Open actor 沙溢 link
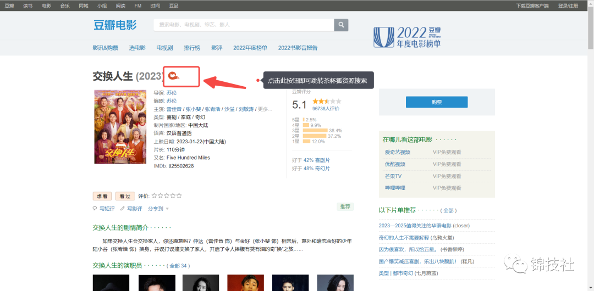This screenshot has height=291, width=594. tap(229, 109)
